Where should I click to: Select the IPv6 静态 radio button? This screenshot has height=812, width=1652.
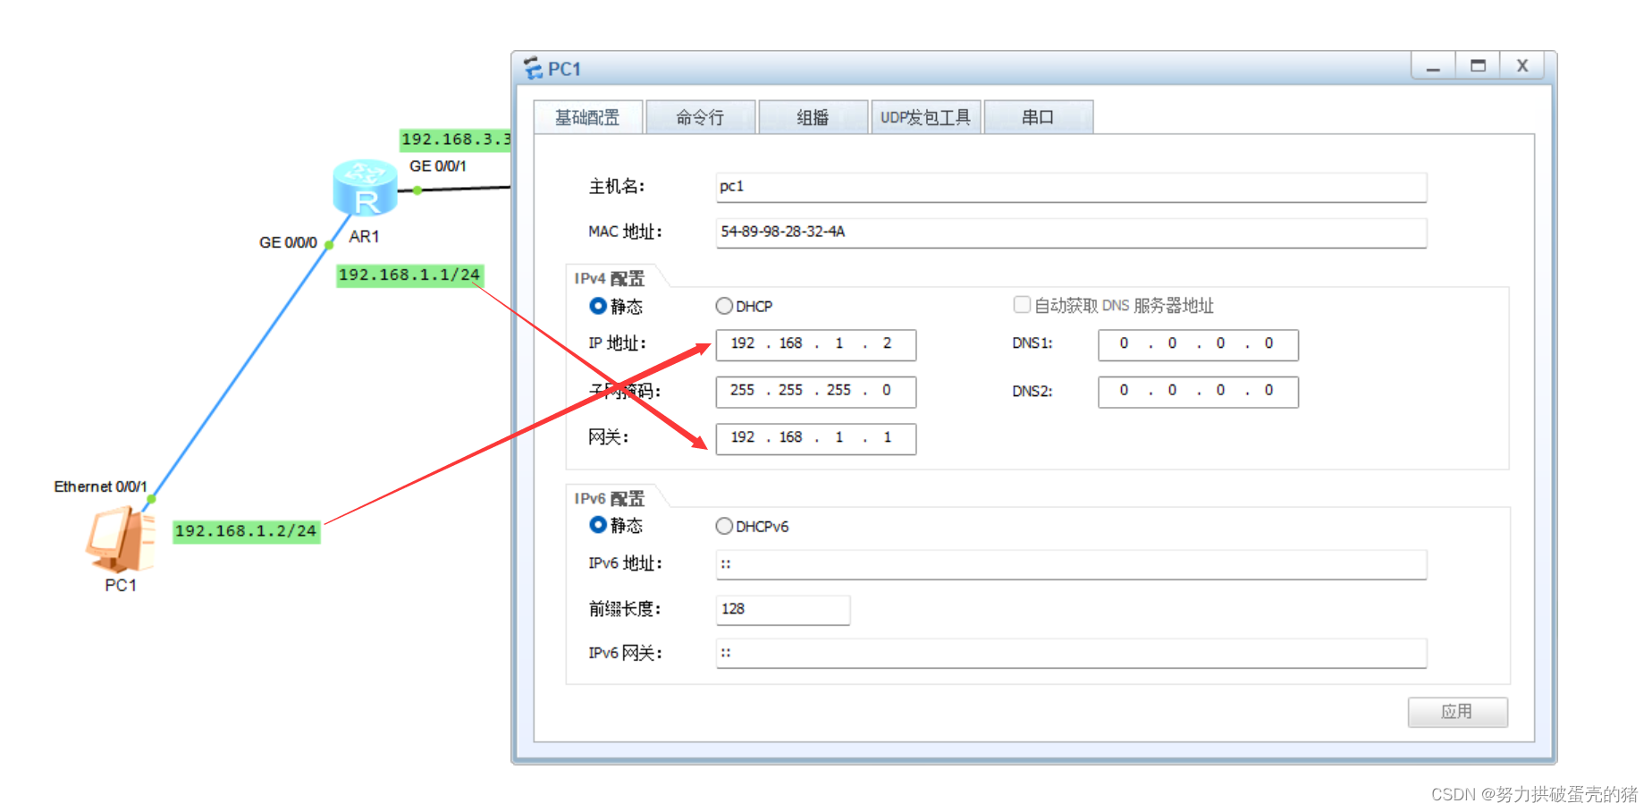pos(598,525)
